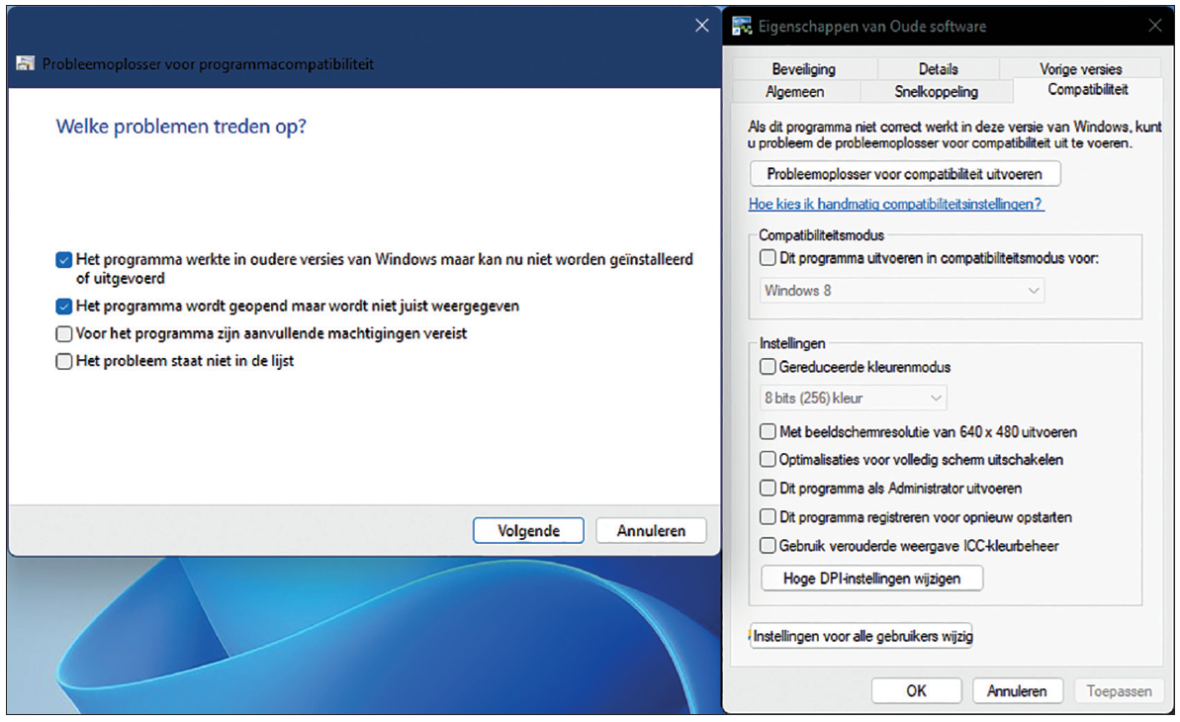Enable 'Dit programma uitvoeren in compatibiliteitsmodus voor'
This screenshot has height=722, width=1180.
(768, 258)
